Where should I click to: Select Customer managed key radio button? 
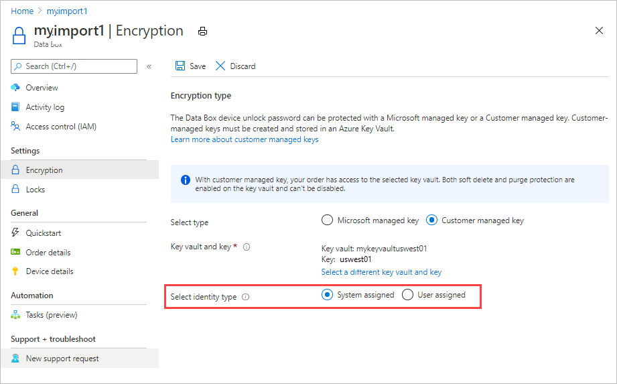[x=431, y=220]
